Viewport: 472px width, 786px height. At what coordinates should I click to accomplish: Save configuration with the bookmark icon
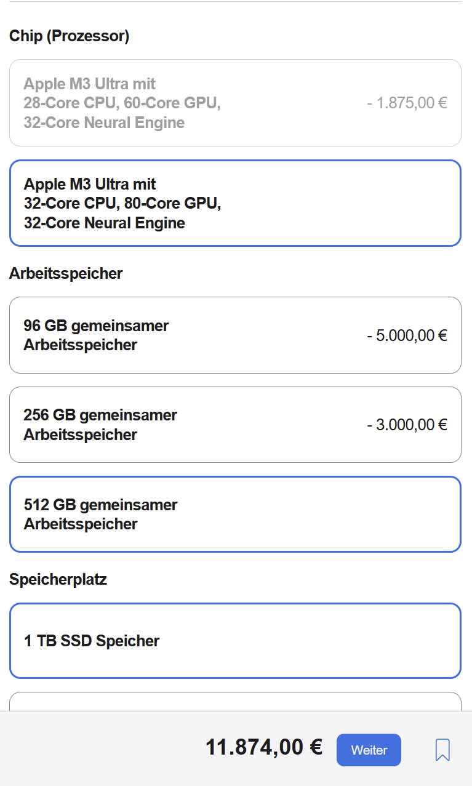442,750
